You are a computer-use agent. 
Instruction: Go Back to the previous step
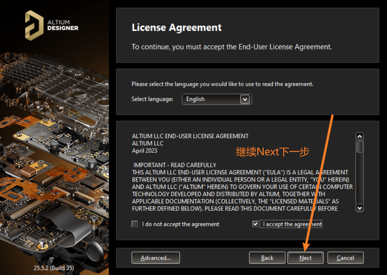[267, 258]
